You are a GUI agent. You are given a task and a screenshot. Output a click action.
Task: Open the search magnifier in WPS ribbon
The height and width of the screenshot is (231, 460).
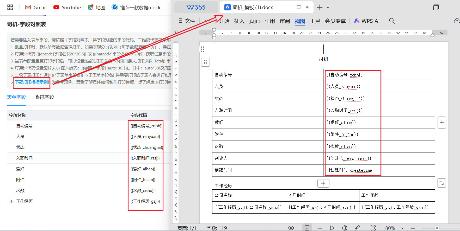(x=392, y=21)
